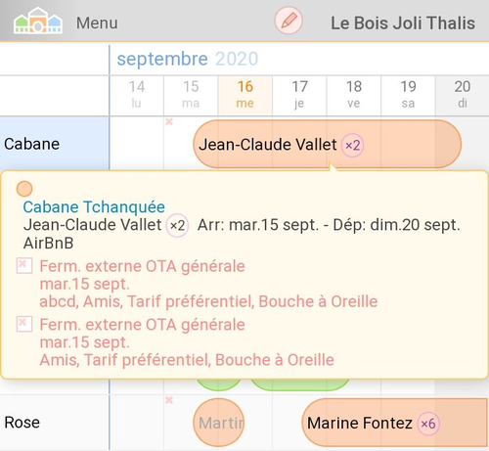Click the orange status circle in popup

tap(24, 189)
